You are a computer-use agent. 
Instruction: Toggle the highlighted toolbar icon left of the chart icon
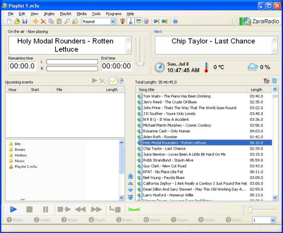pos(131,21)
